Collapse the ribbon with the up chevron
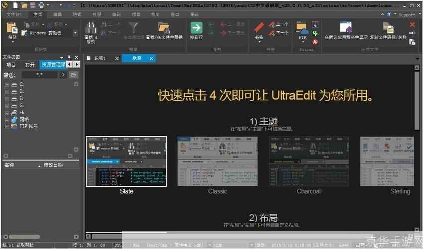The height and width of the screenshot is (249, 423). [382, 14]
